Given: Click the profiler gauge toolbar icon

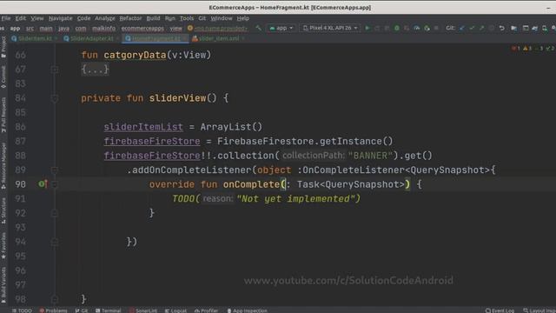Looking at the screenshot, I should pyautogui.click(x=417, y=28).
